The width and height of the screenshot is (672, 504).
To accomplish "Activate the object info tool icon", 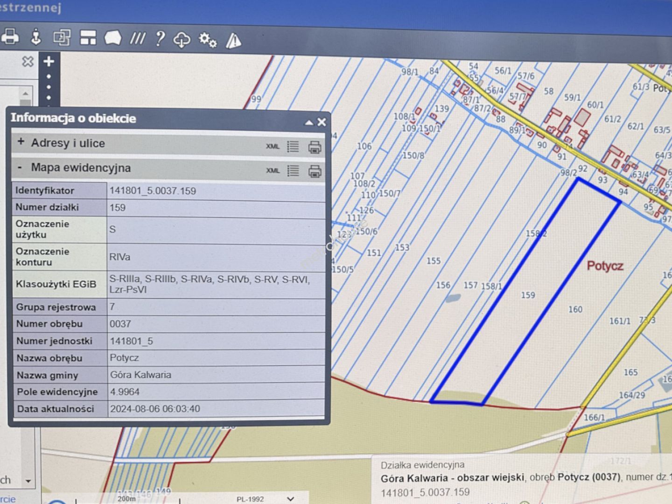I will 36,37.
